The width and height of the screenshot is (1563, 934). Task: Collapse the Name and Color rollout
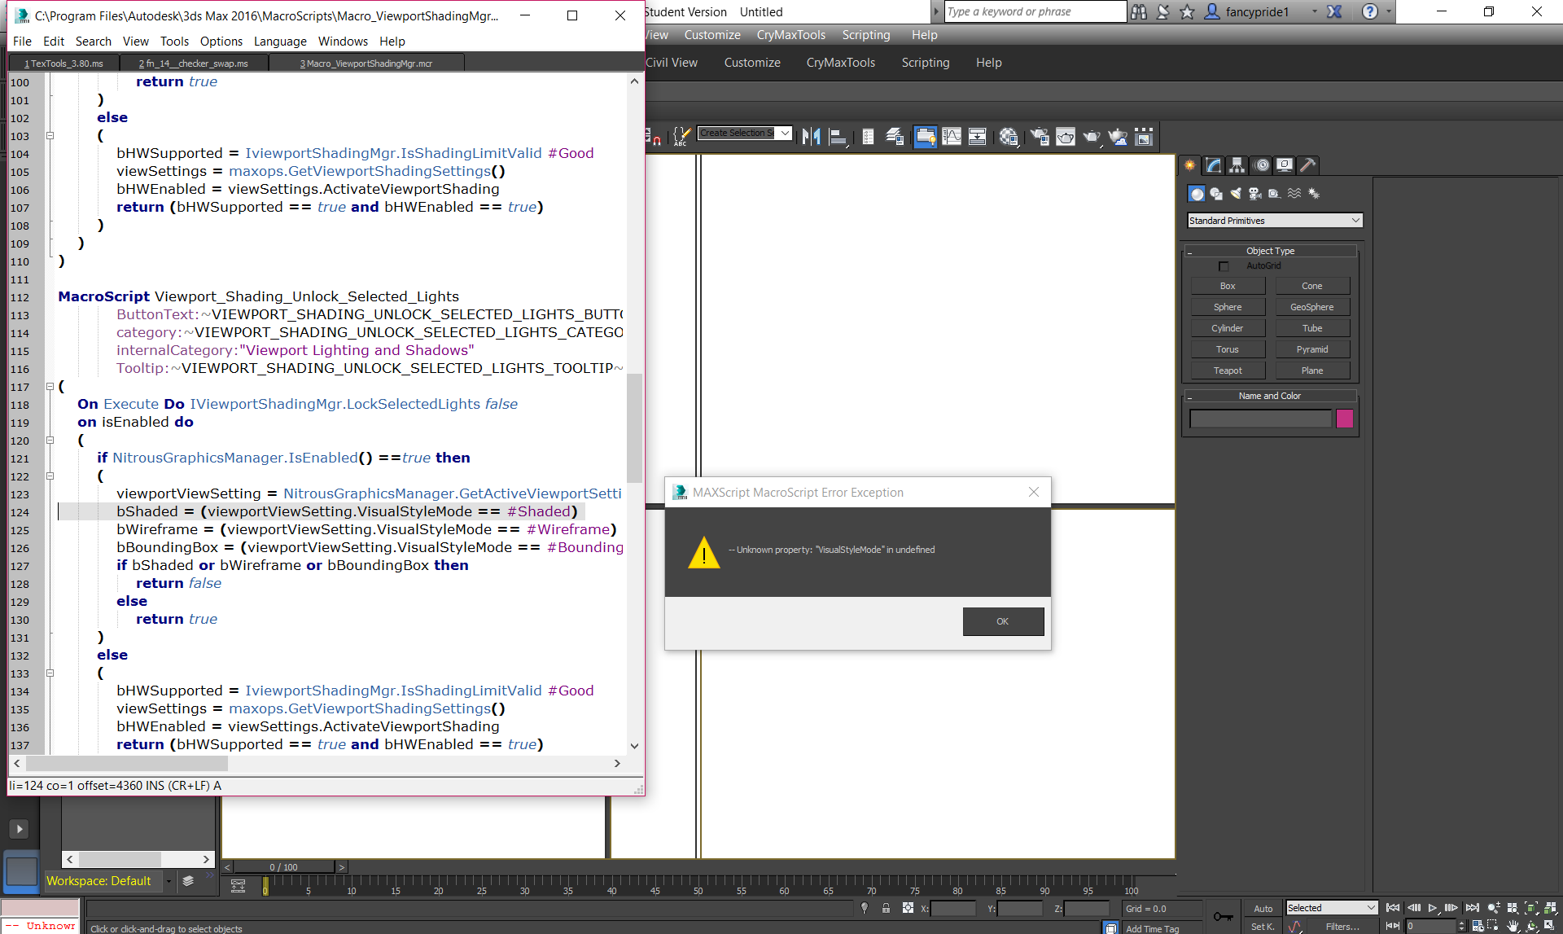tap(1270, 396)
